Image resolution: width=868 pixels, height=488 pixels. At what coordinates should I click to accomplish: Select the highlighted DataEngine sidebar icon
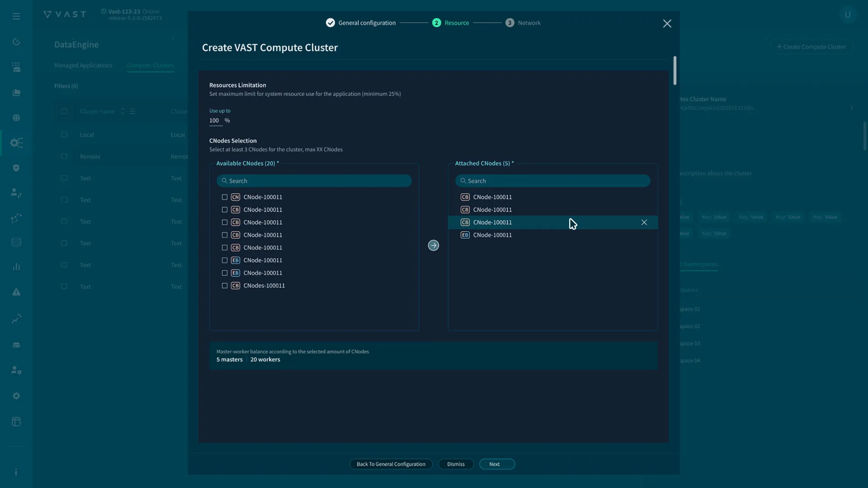pyautogui.click(x=16, y=143)
